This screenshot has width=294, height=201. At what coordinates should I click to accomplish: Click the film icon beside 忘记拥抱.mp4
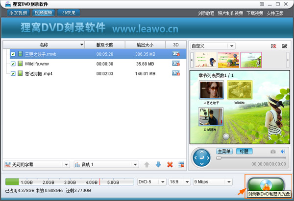20,73
